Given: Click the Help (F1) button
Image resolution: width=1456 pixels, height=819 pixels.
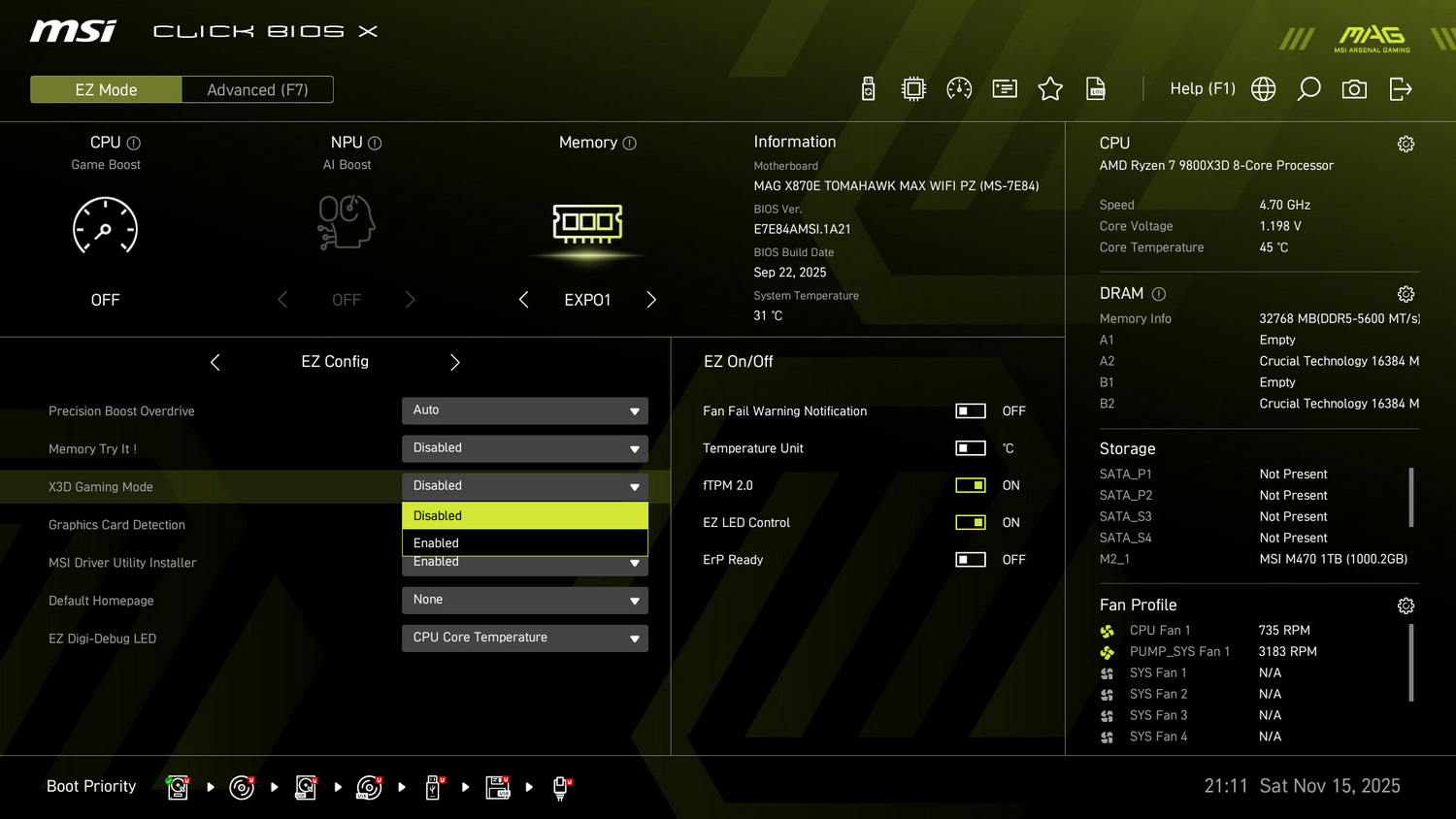Looking at the screenshot, I should point(1202,88).
